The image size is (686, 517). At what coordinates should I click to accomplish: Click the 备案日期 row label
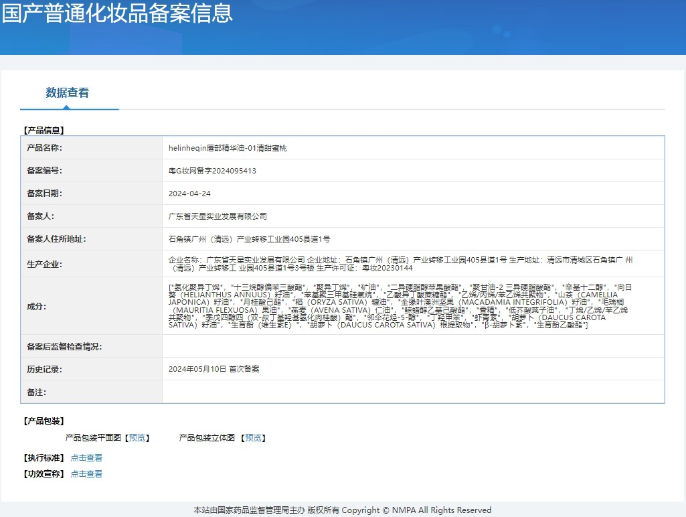pyautogui.click(x=45, y=194)
